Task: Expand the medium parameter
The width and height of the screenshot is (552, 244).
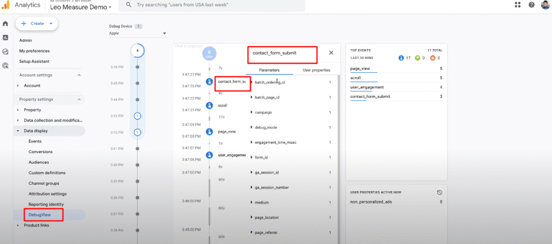Action: point(251,203)
